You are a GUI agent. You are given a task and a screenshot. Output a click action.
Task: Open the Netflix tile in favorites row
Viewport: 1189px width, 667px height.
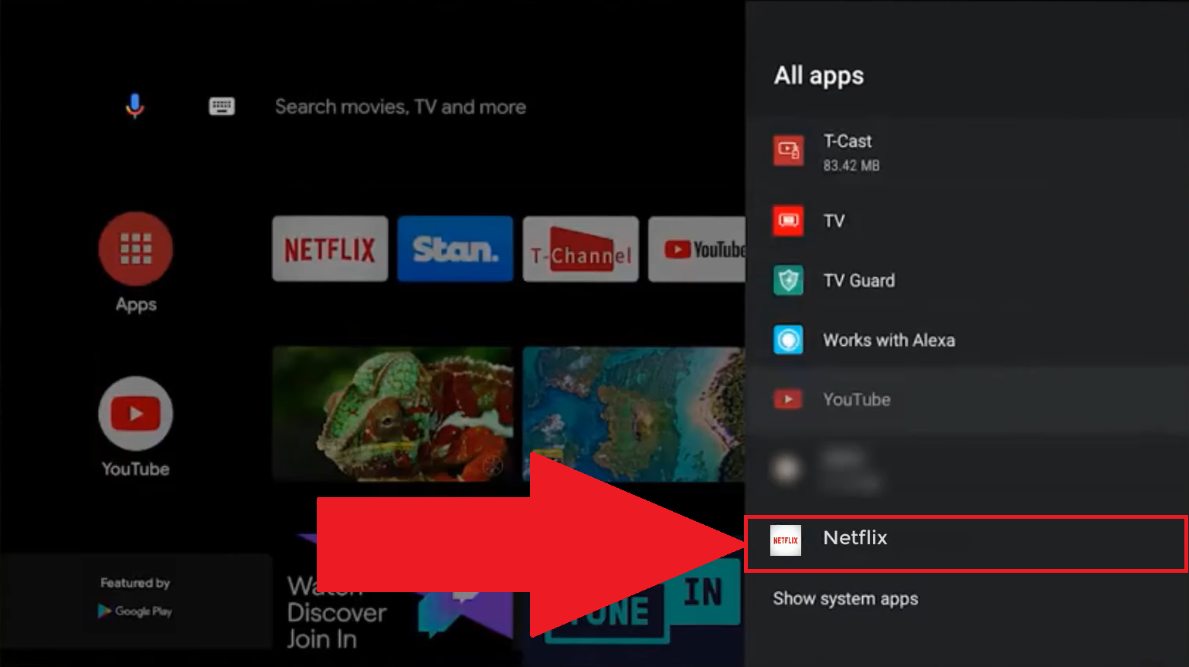(330, 249)
